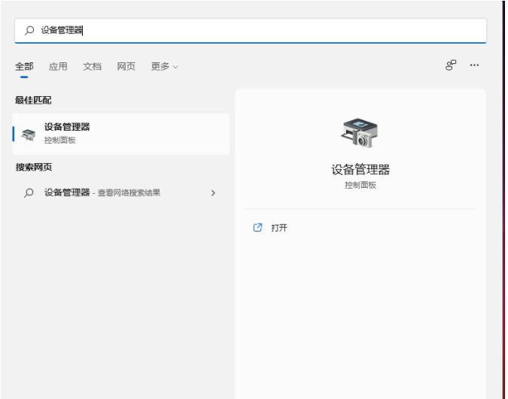Viewport: 508px width, 399px height.
Task: Click the linked accounts icon at top right
Action: (451, 65)
